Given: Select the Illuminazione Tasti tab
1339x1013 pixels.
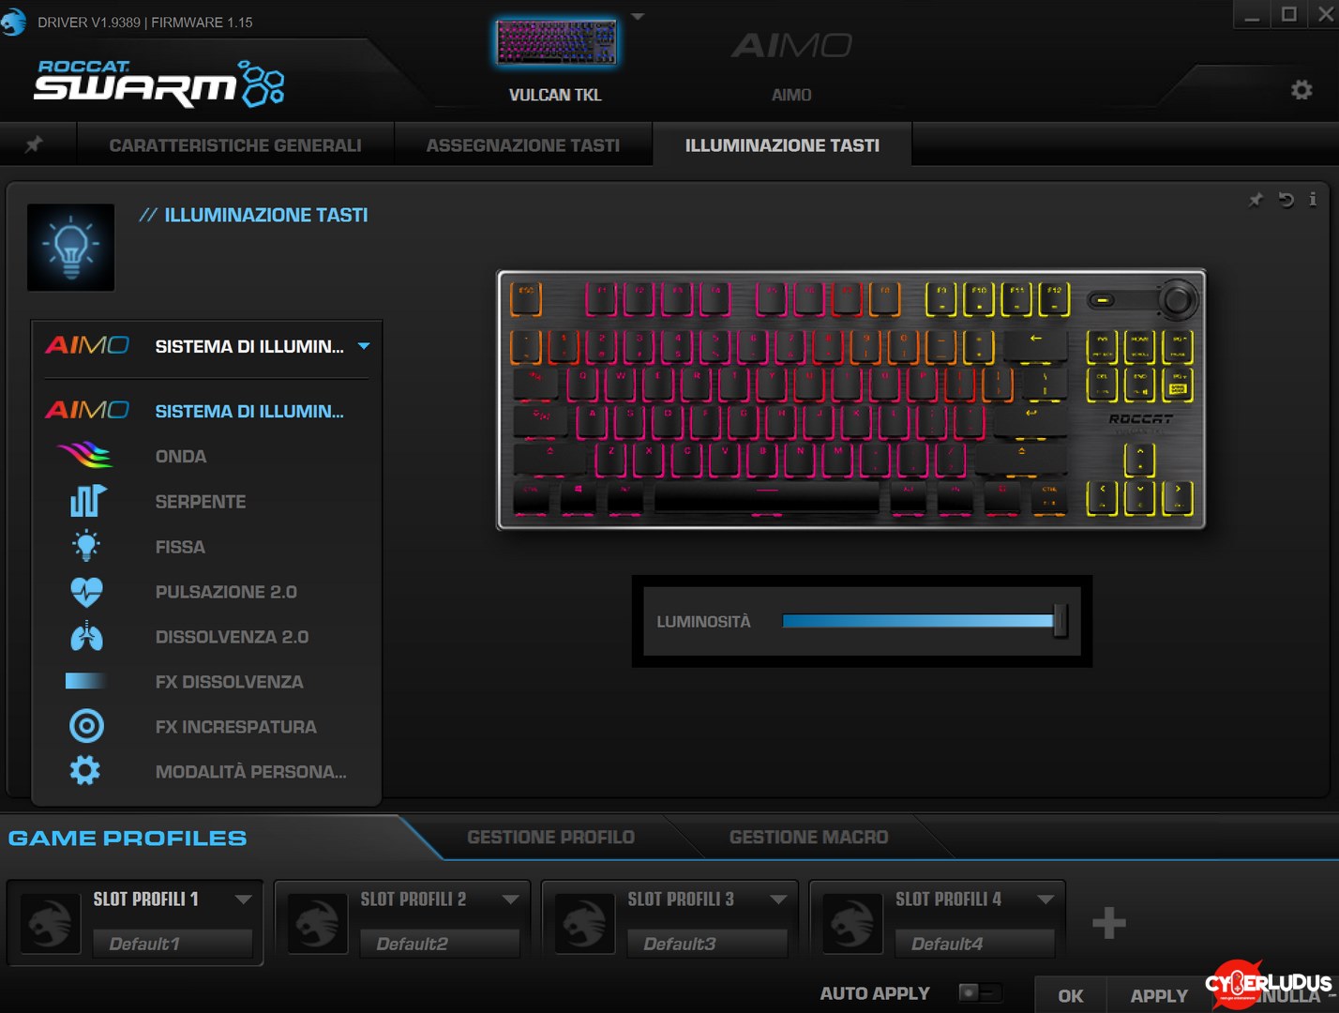Looking at the screenshot, I should (782, 145).
